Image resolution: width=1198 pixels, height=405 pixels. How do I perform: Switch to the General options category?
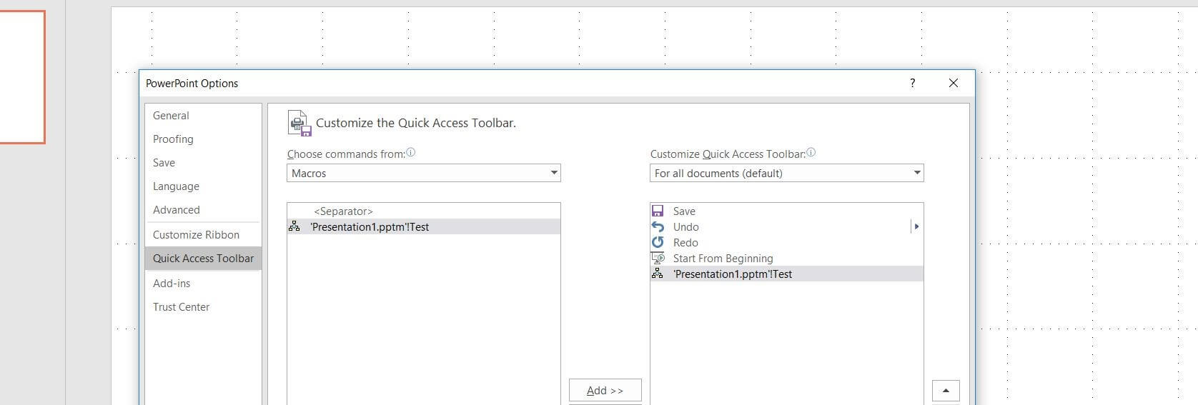pyautogui.click(x=171, y=116)
